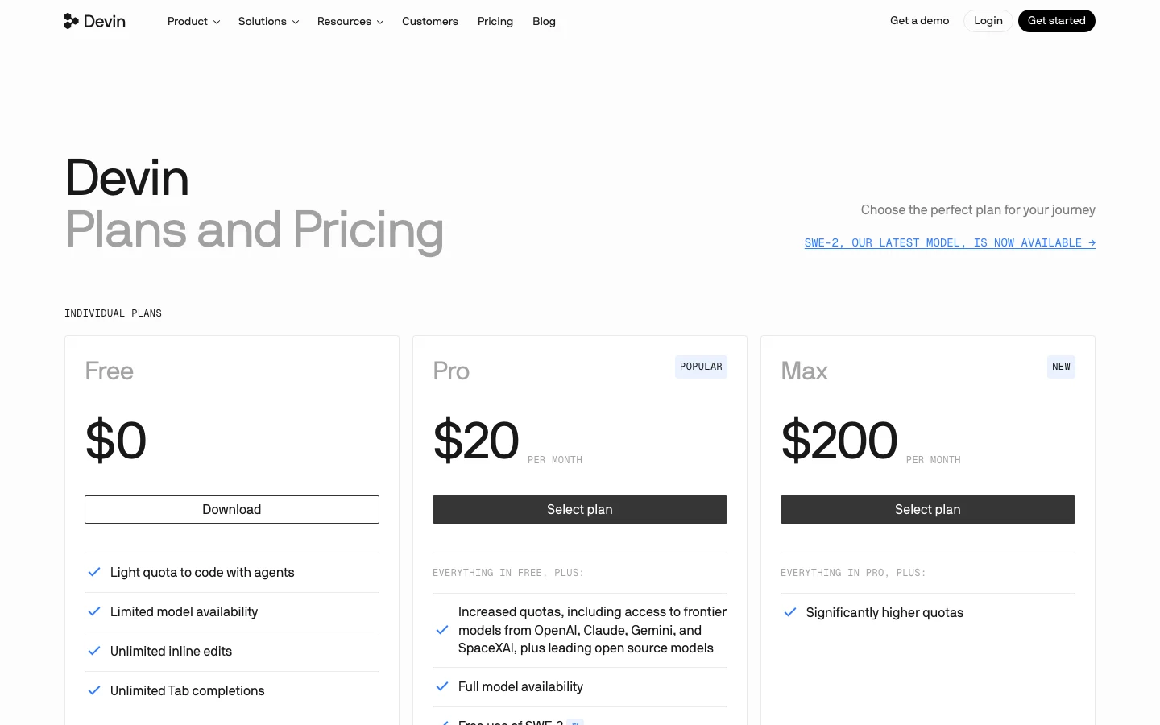The width and height of the screenshot is (1160, 725).
Task: Click the Get a demo link
Action: (x=919, y=21)
